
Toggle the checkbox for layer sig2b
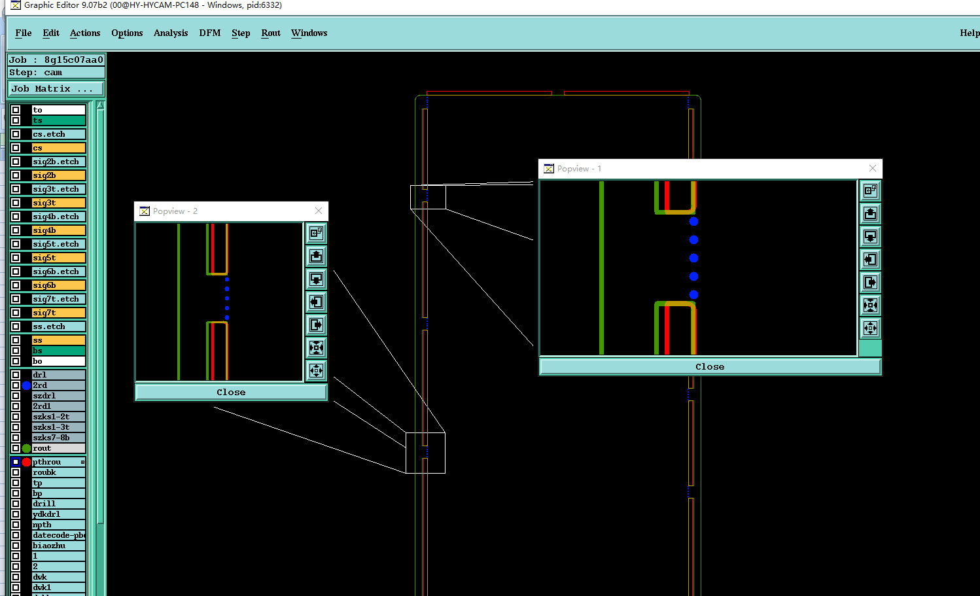pyautogui.click(x=16, y=175)
